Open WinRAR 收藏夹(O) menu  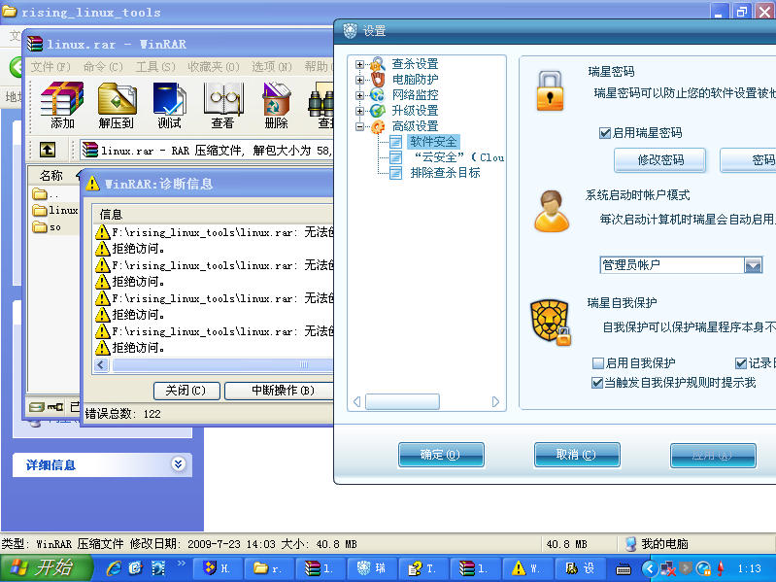[x=214, y=67]
